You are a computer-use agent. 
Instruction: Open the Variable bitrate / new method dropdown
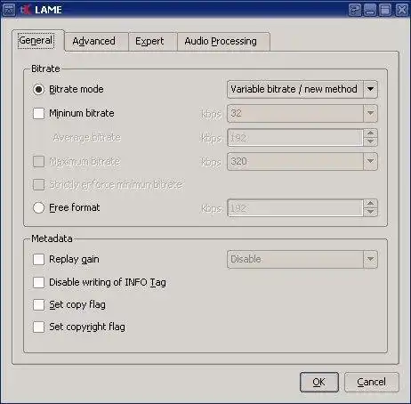click(x=302, y=89)
